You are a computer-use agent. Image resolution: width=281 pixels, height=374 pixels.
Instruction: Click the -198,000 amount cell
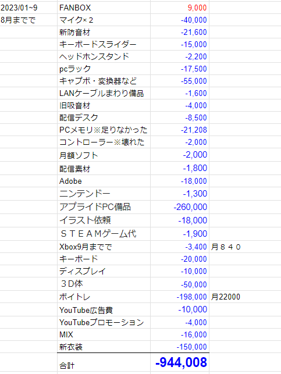(x=180, y=297)
